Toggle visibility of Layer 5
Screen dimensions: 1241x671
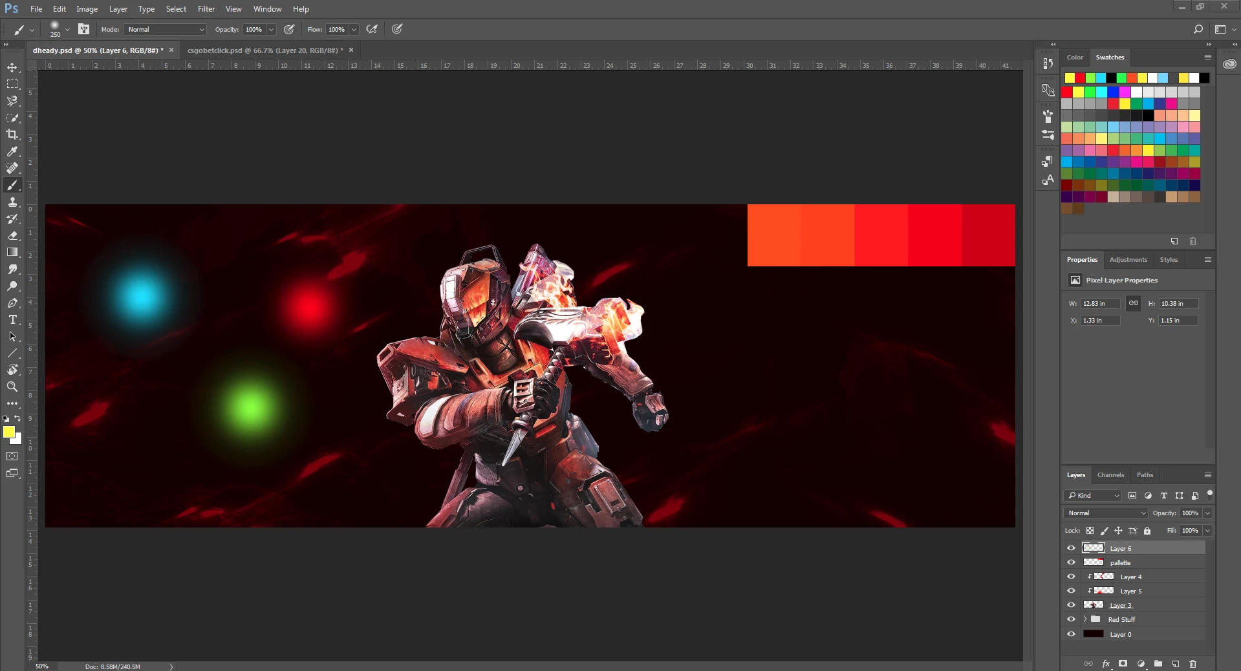click(1071, 591)
